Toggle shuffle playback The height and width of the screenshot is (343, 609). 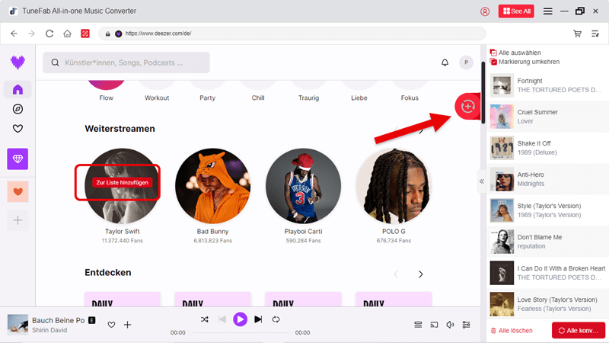pyautogui.click(x=205, y=319)
